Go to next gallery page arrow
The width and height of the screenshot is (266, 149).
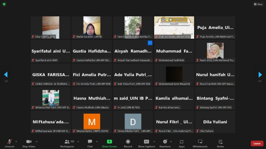click(260, 75)
